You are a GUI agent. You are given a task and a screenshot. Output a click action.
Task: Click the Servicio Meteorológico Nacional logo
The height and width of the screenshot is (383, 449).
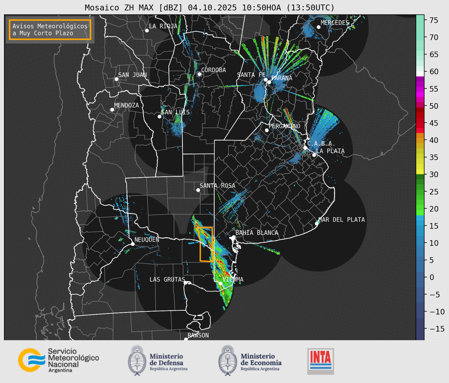click(58, 360)
